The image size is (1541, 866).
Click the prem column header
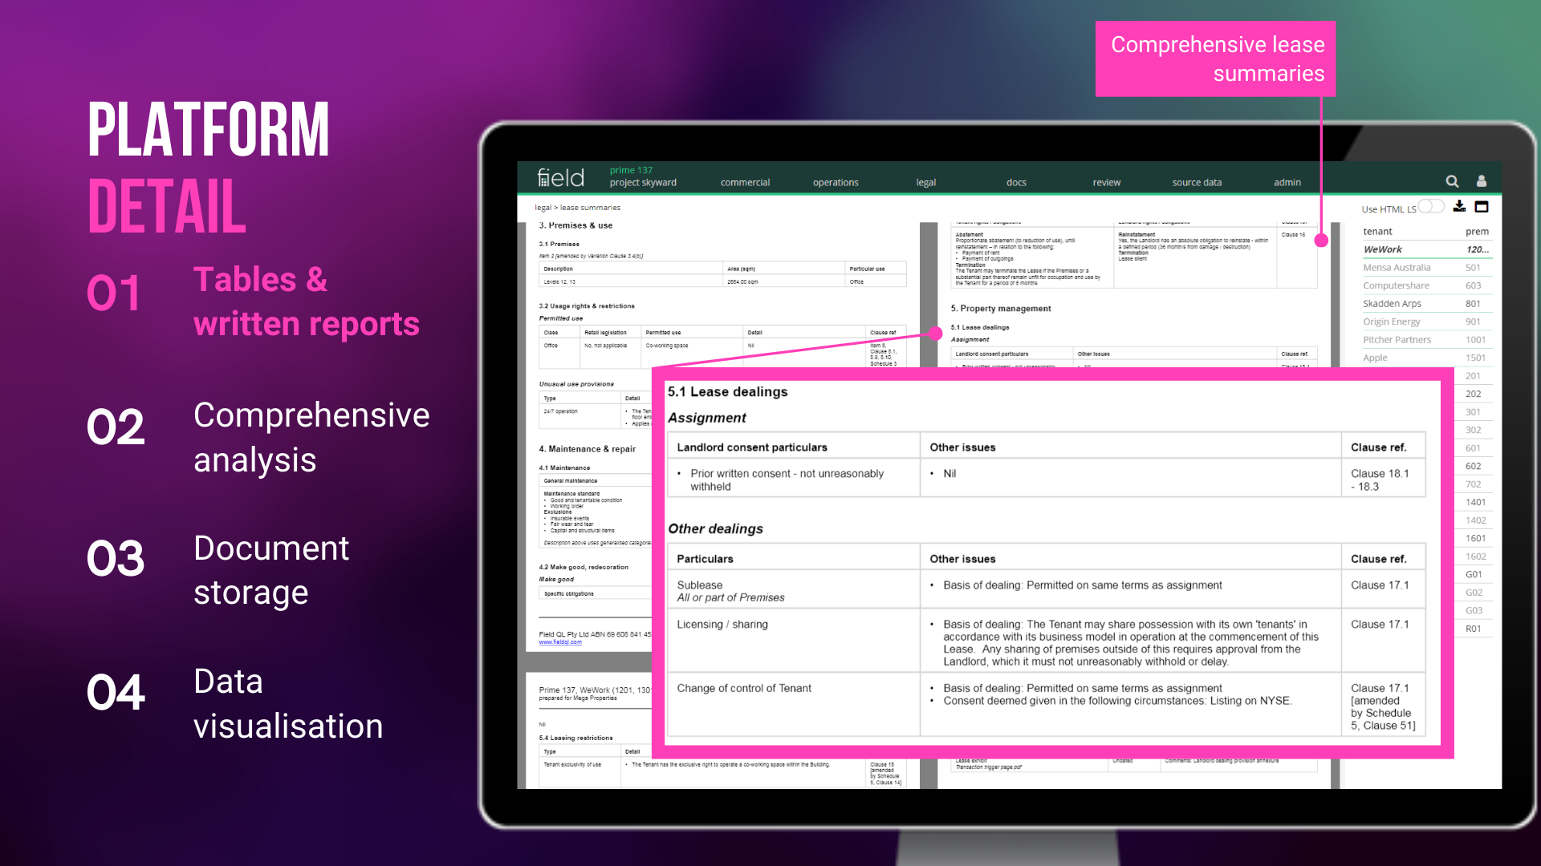[1477, 232]
